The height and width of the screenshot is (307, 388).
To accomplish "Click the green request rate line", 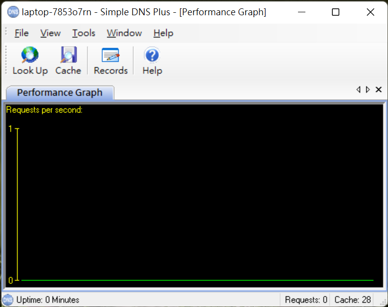I will pos(197,280).
